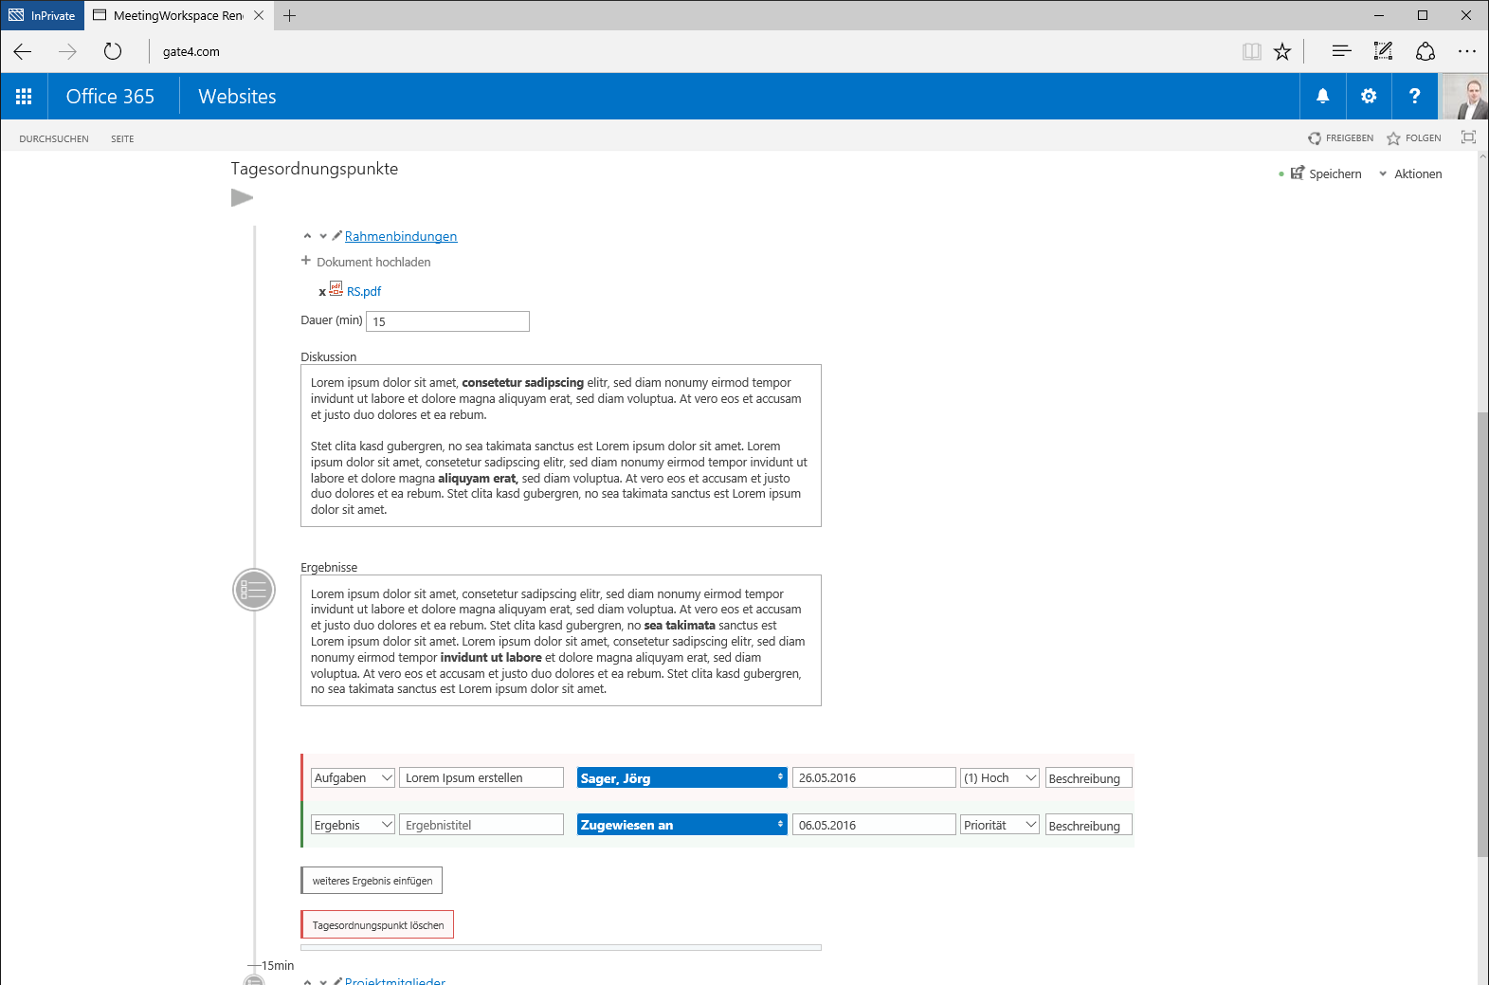Edit Rahmenbindungen title pencil icon
Viewport: 1489px width, 985px height.
pos(336,235)
